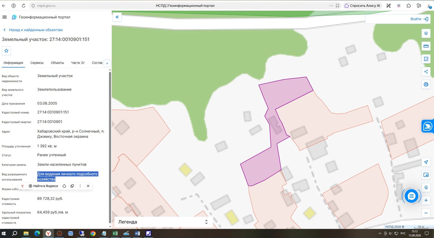Click the Спросить Алису AI button
This screenshot has height=238, width=434.
point(362,6)
